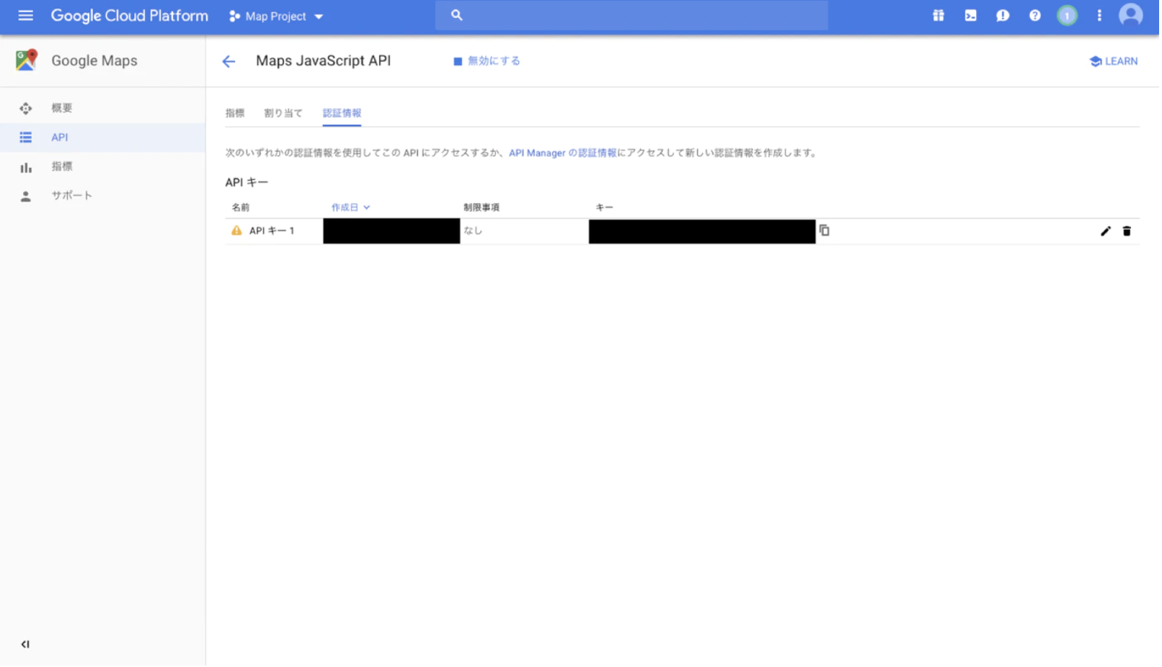Select the 認証情報 tab
1162x667 pixels.
point(343,113)
